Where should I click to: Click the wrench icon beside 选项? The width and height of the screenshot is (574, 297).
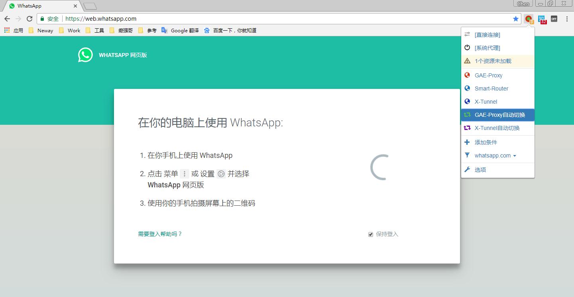coord(467,169)
